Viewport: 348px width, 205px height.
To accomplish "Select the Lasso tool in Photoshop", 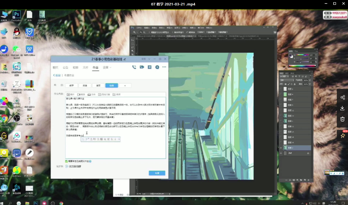I will pos(132,47).
